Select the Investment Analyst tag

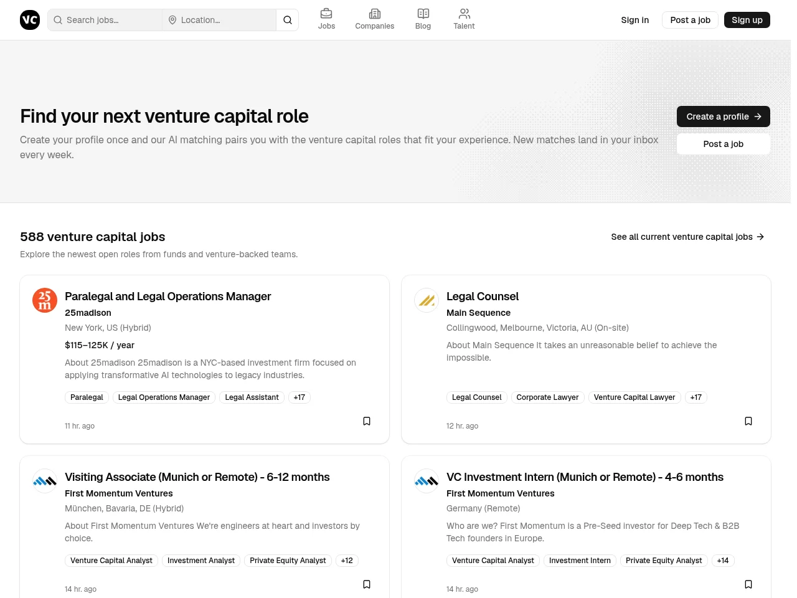point(201,561)
